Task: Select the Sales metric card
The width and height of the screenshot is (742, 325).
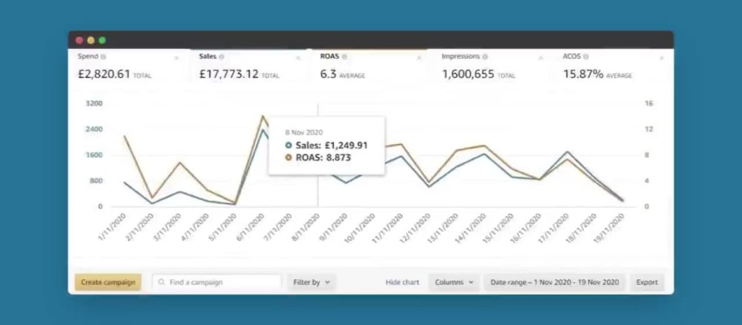Action: [250, 67]
